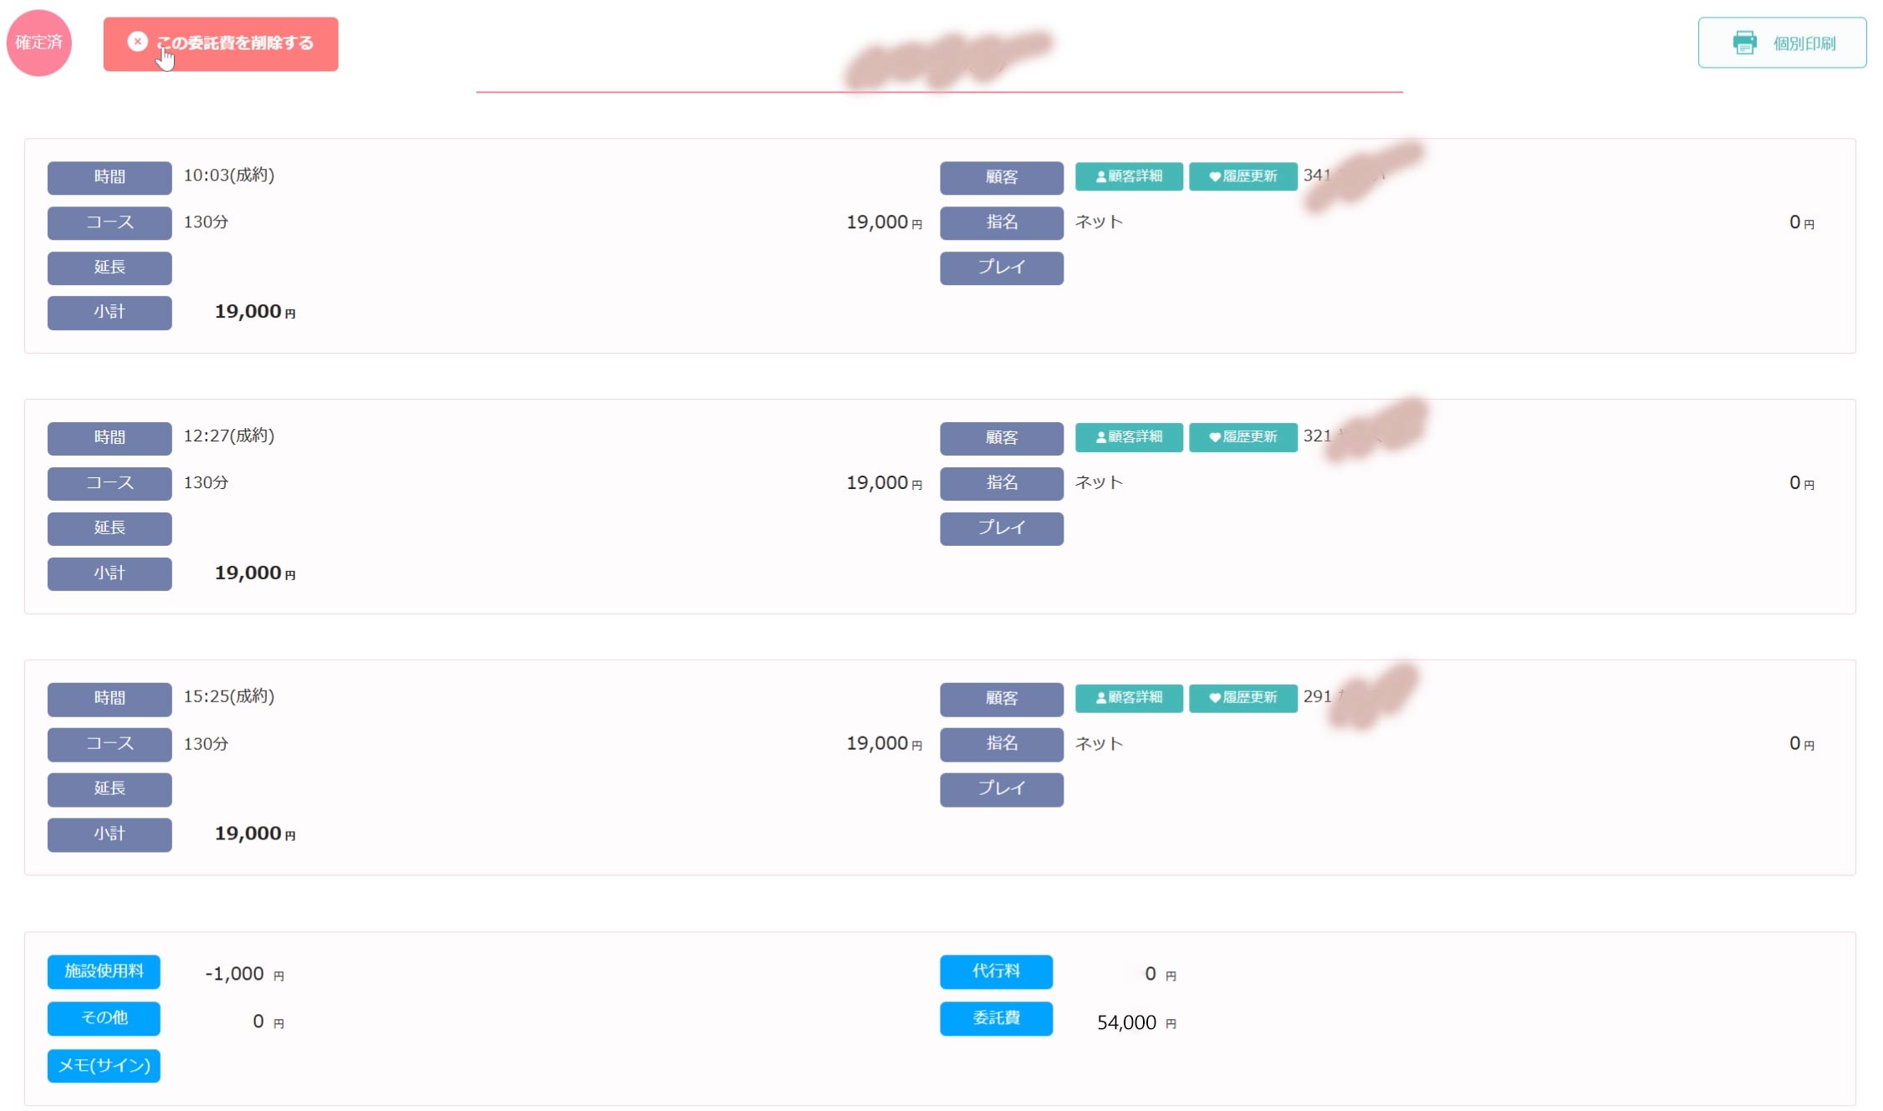
Task: Click the 個別印刷 button
Action: pos(1782,43)
